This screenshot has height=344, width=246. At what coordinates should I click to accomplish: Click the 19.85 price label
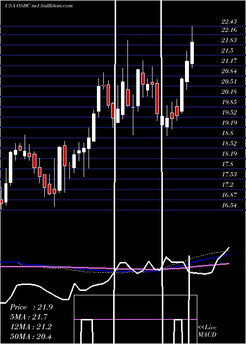coord(229,102)
